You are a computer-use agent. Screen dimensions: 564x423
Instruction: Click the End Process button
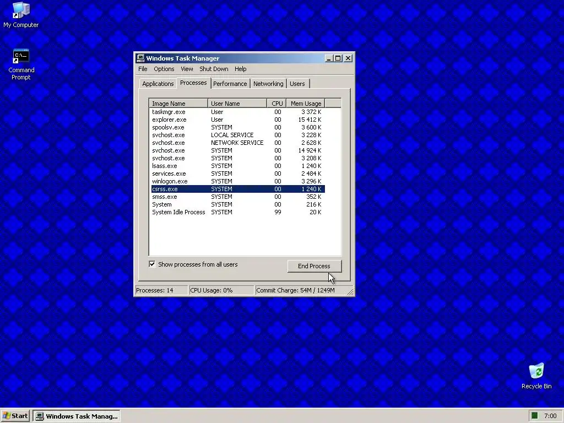[x=314, y=266]
